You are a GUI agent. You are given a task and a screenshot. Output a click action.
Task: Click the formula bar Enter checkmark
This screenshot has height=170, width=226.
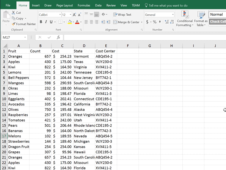49,37
